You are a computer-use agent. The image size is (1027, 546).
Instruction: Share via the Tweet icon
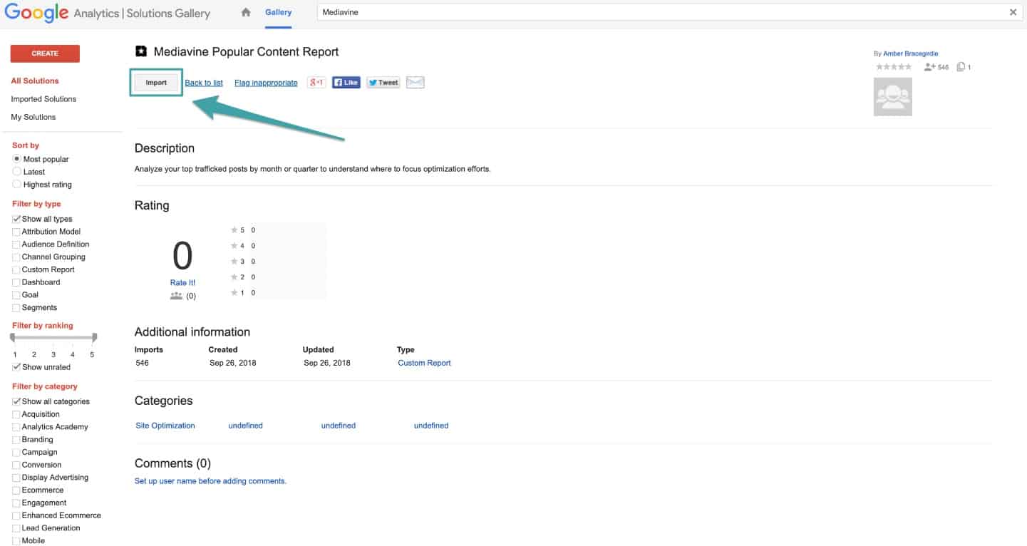pyautogui.click(x=383, y=82)
